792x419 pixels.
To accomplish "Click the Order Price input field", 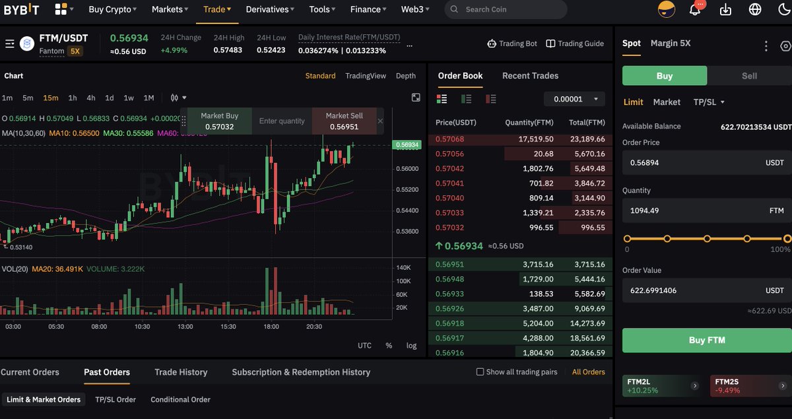I will [x=707, y=162].
